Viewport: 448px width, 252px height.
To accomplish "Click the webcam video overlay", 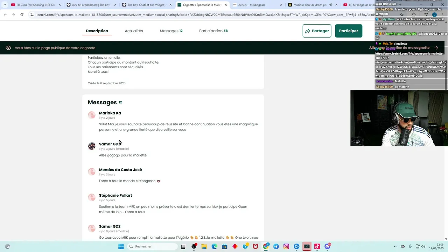I will click(399, 118).
